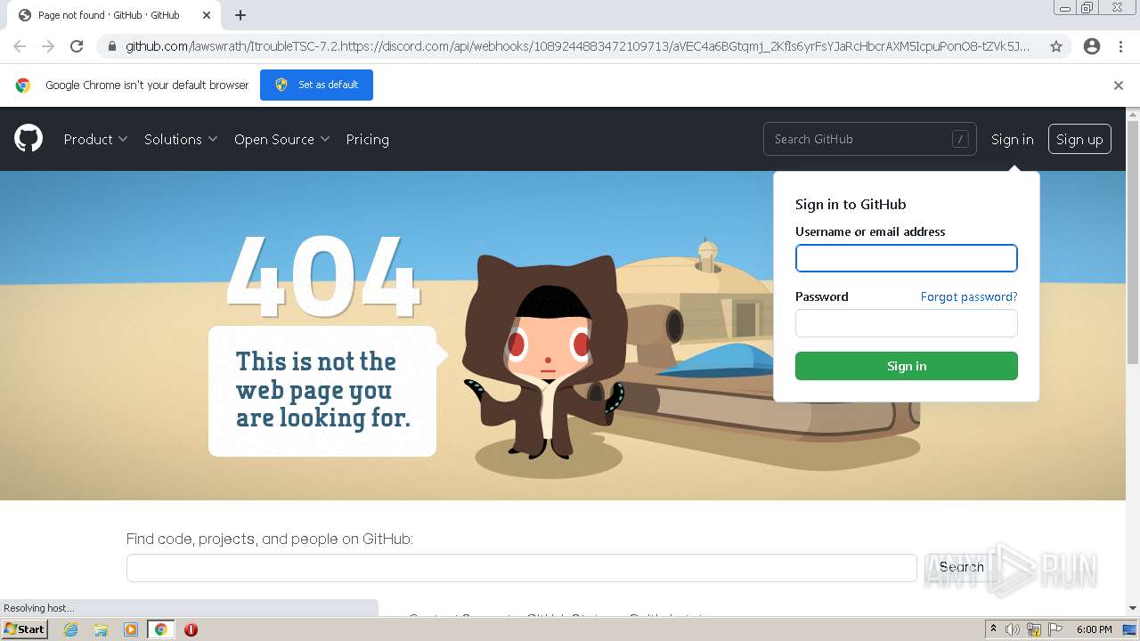The width and height of the screenshot is (1140, 641).
Task: Open the Windows Start menu
Action: [24, 629]
